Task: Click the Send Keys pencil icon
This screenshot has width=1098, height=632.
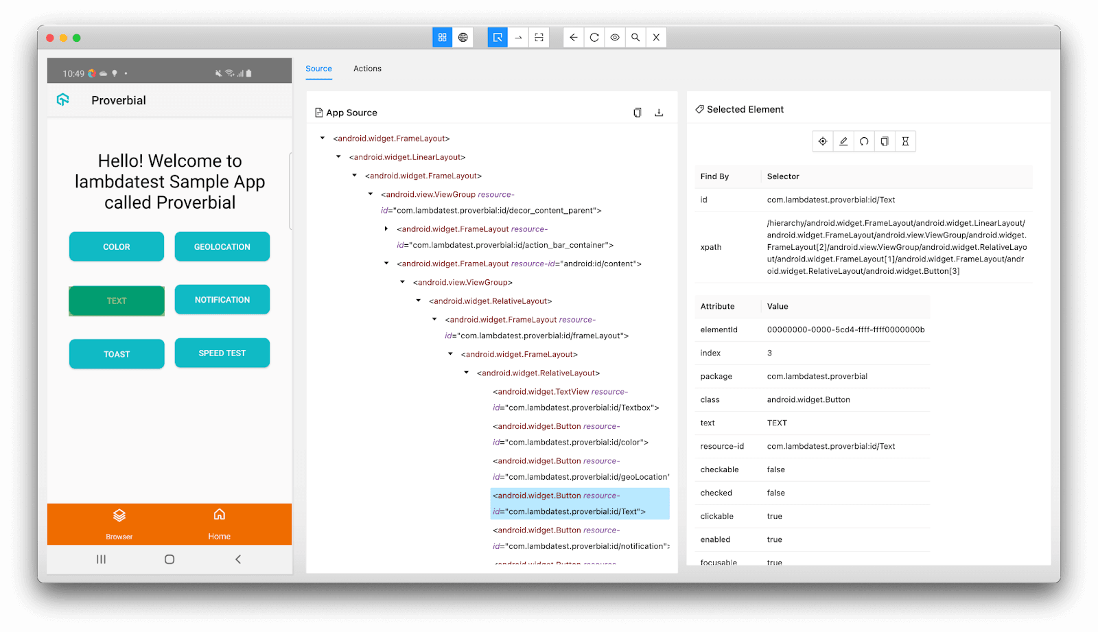Action: [x=843, y=141]
